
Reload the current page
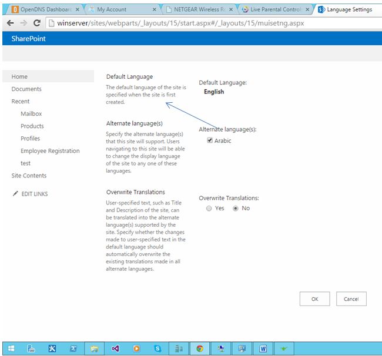[37, 23]
